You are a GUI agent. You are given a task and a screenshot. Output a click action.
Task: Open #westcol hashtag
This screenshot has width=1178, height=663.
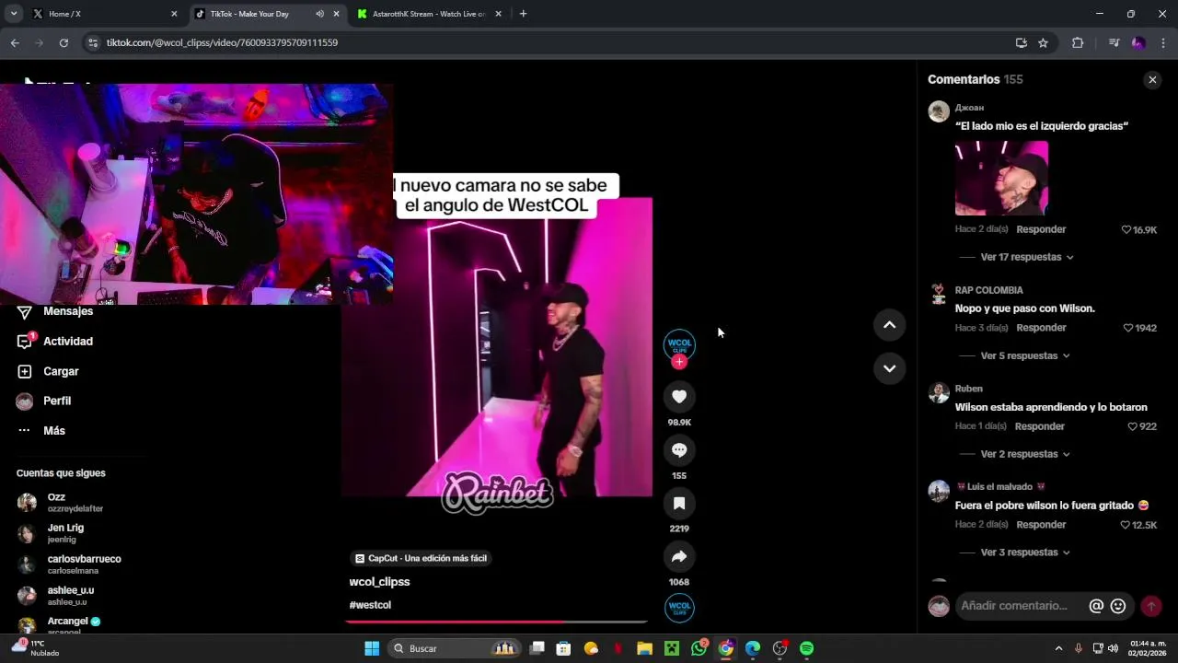(370, 605)
